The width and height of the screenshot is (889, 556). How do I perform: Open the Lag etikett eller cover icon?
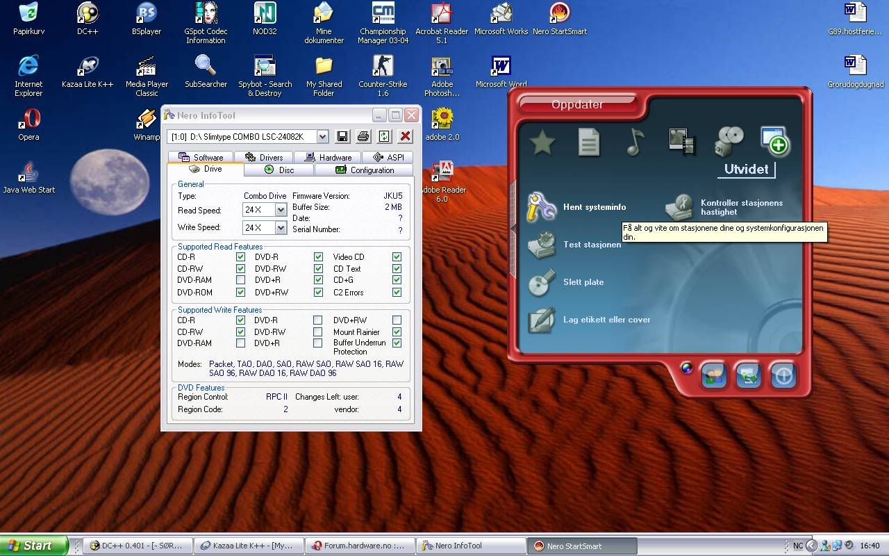click(x=541, y=320)
